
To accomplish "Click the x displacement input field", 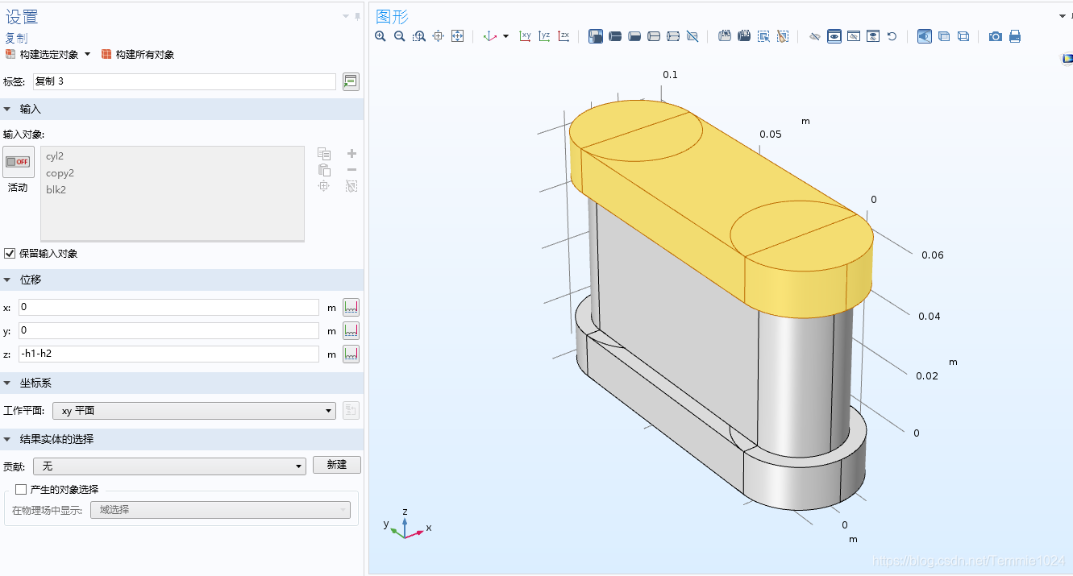I will click(x=168, y=307).
